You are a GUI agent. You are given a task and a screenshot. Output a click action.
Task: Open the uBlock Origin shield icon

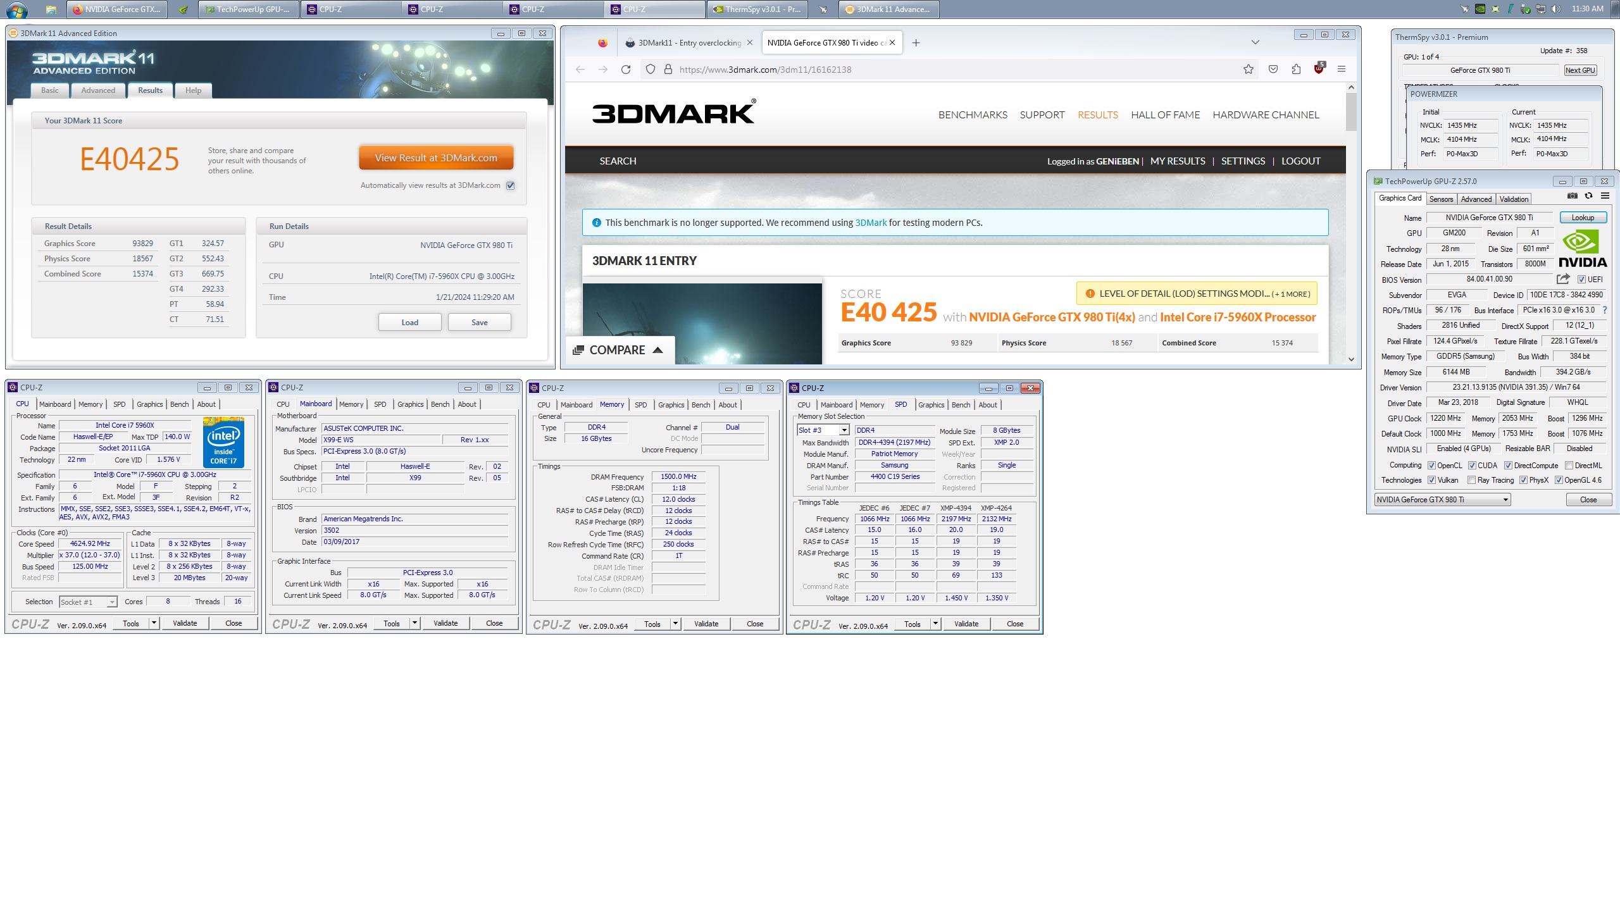(x=1319, y=68)
